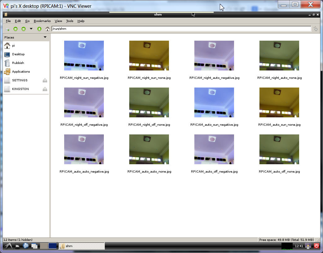The width and height of the screenshot is (323, 253).
Task: Eject the SETTINGS volume
Action: point(45,80)
